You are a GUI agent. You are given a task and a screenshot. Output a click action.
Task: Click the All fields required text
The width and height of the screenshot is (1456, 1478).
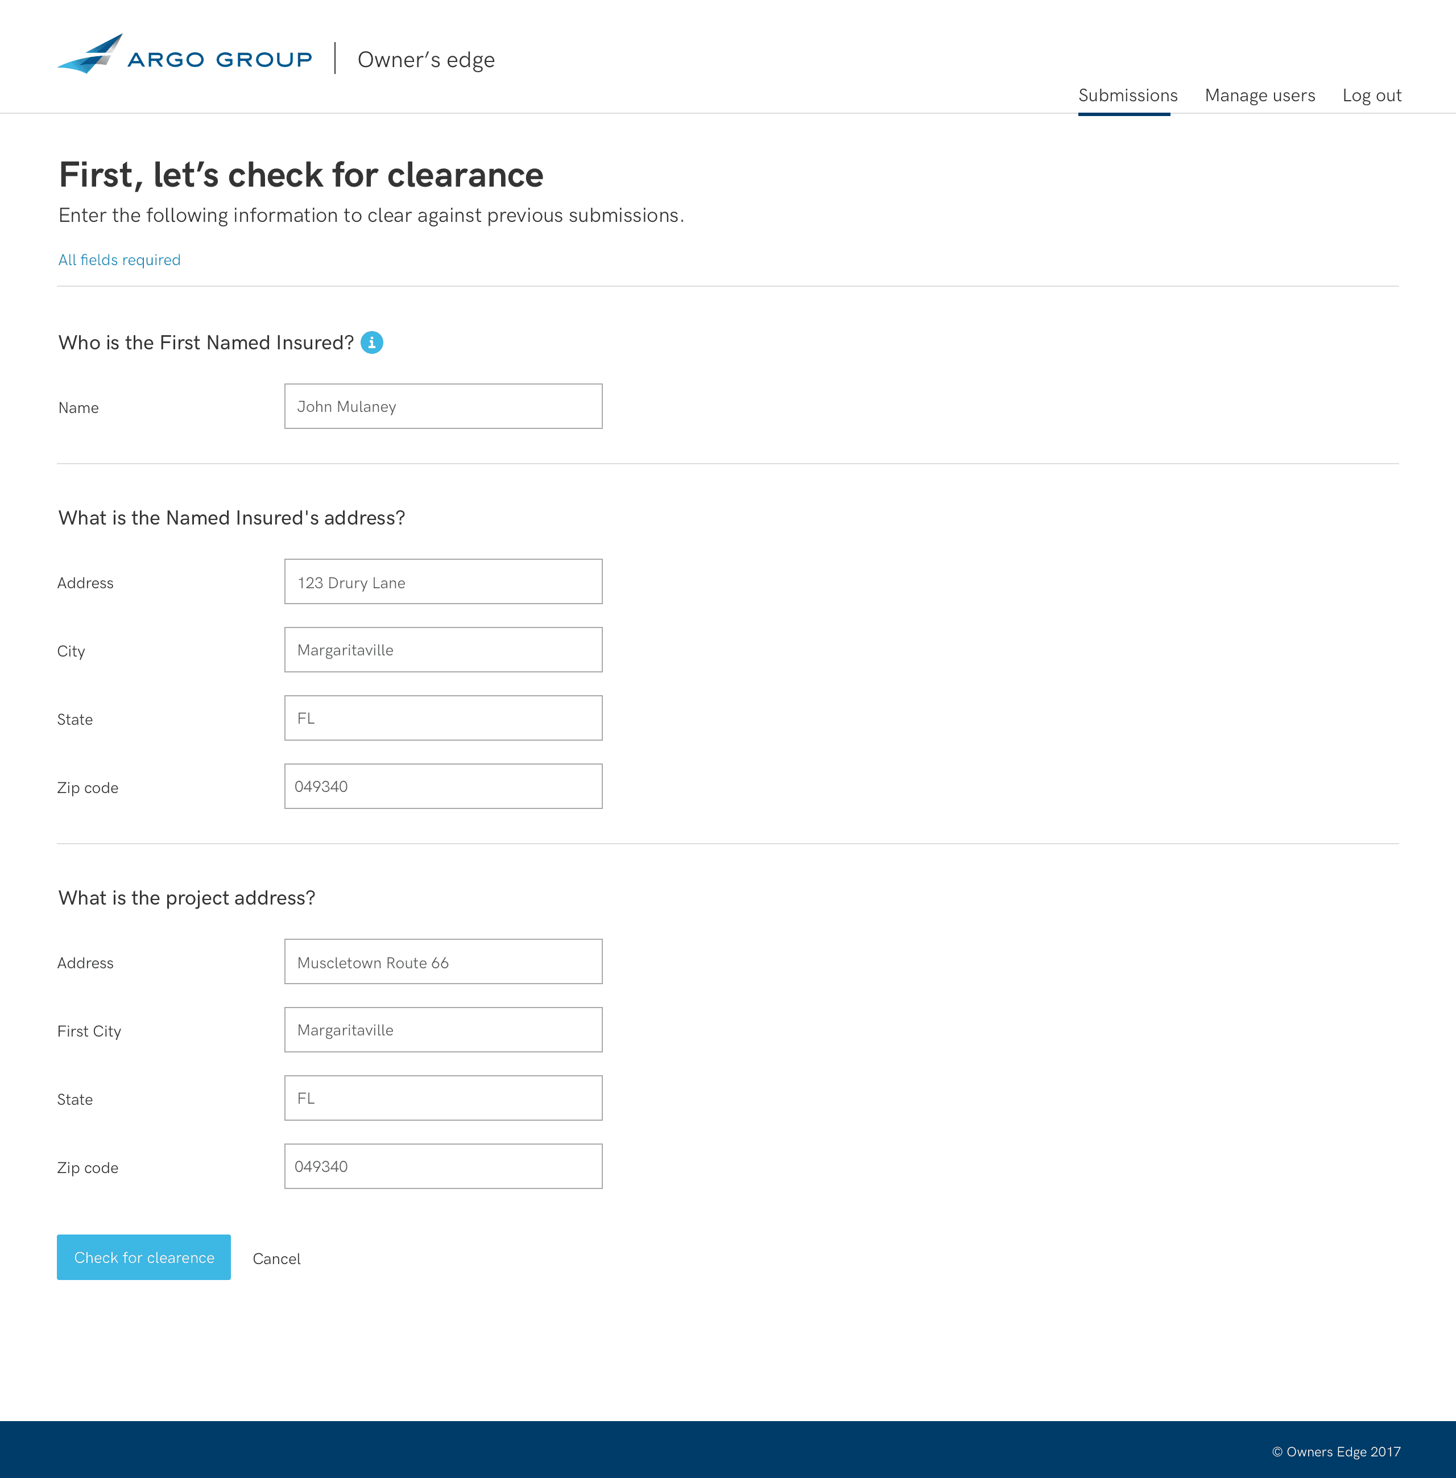(119, 260)
